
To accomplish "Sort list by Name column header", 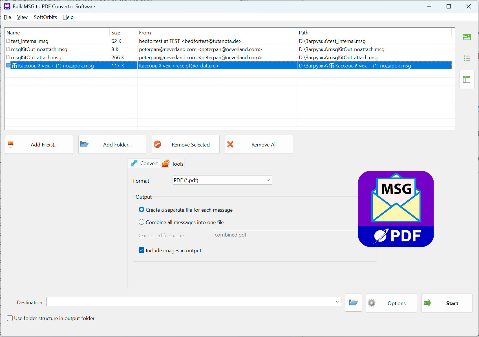I will 57,33.
